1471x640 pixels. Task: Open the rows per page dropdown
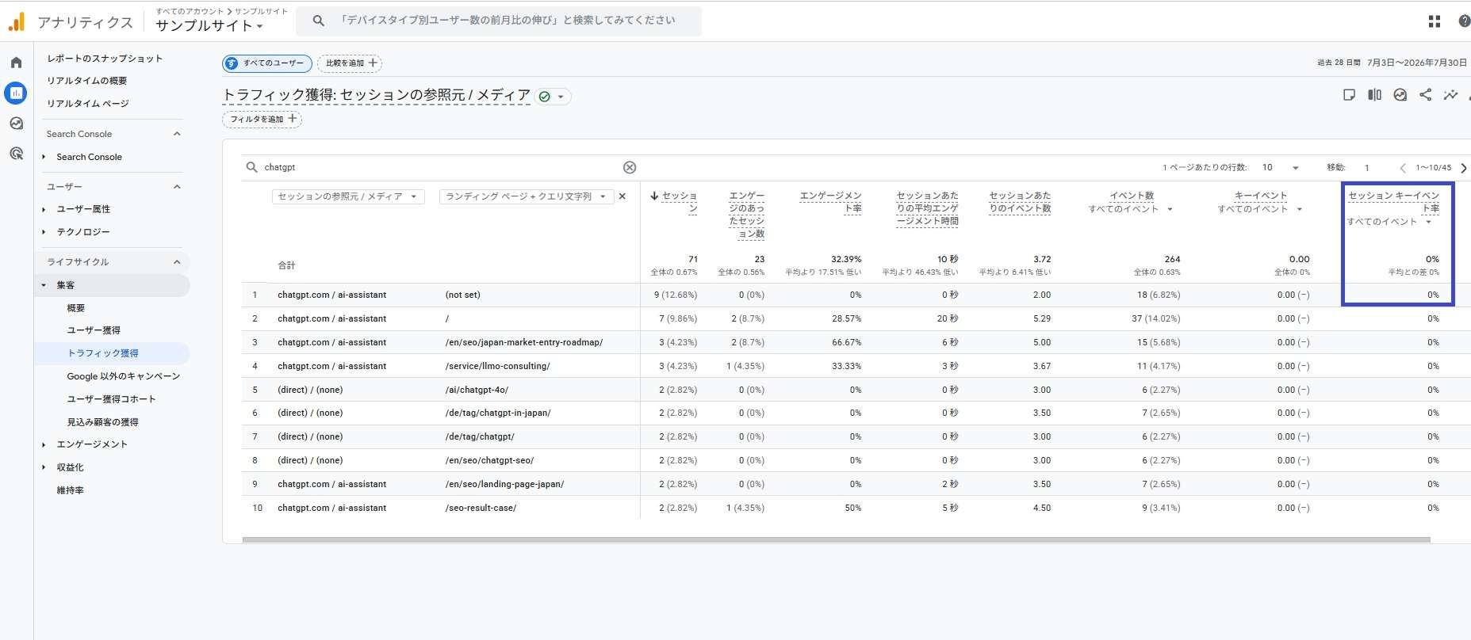tap(1281, 167)
